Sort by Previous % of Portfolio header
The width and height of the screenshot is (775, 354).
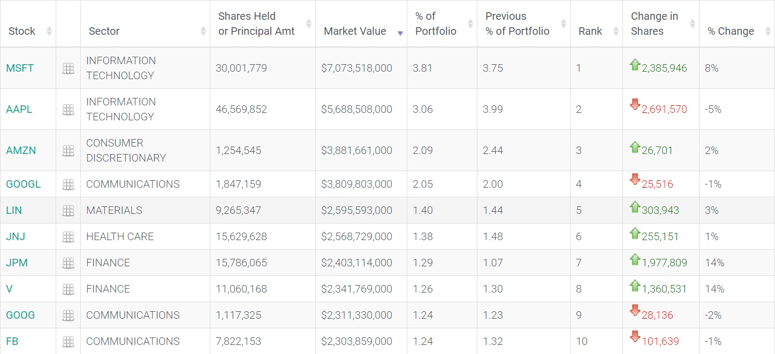click(517, 24)
